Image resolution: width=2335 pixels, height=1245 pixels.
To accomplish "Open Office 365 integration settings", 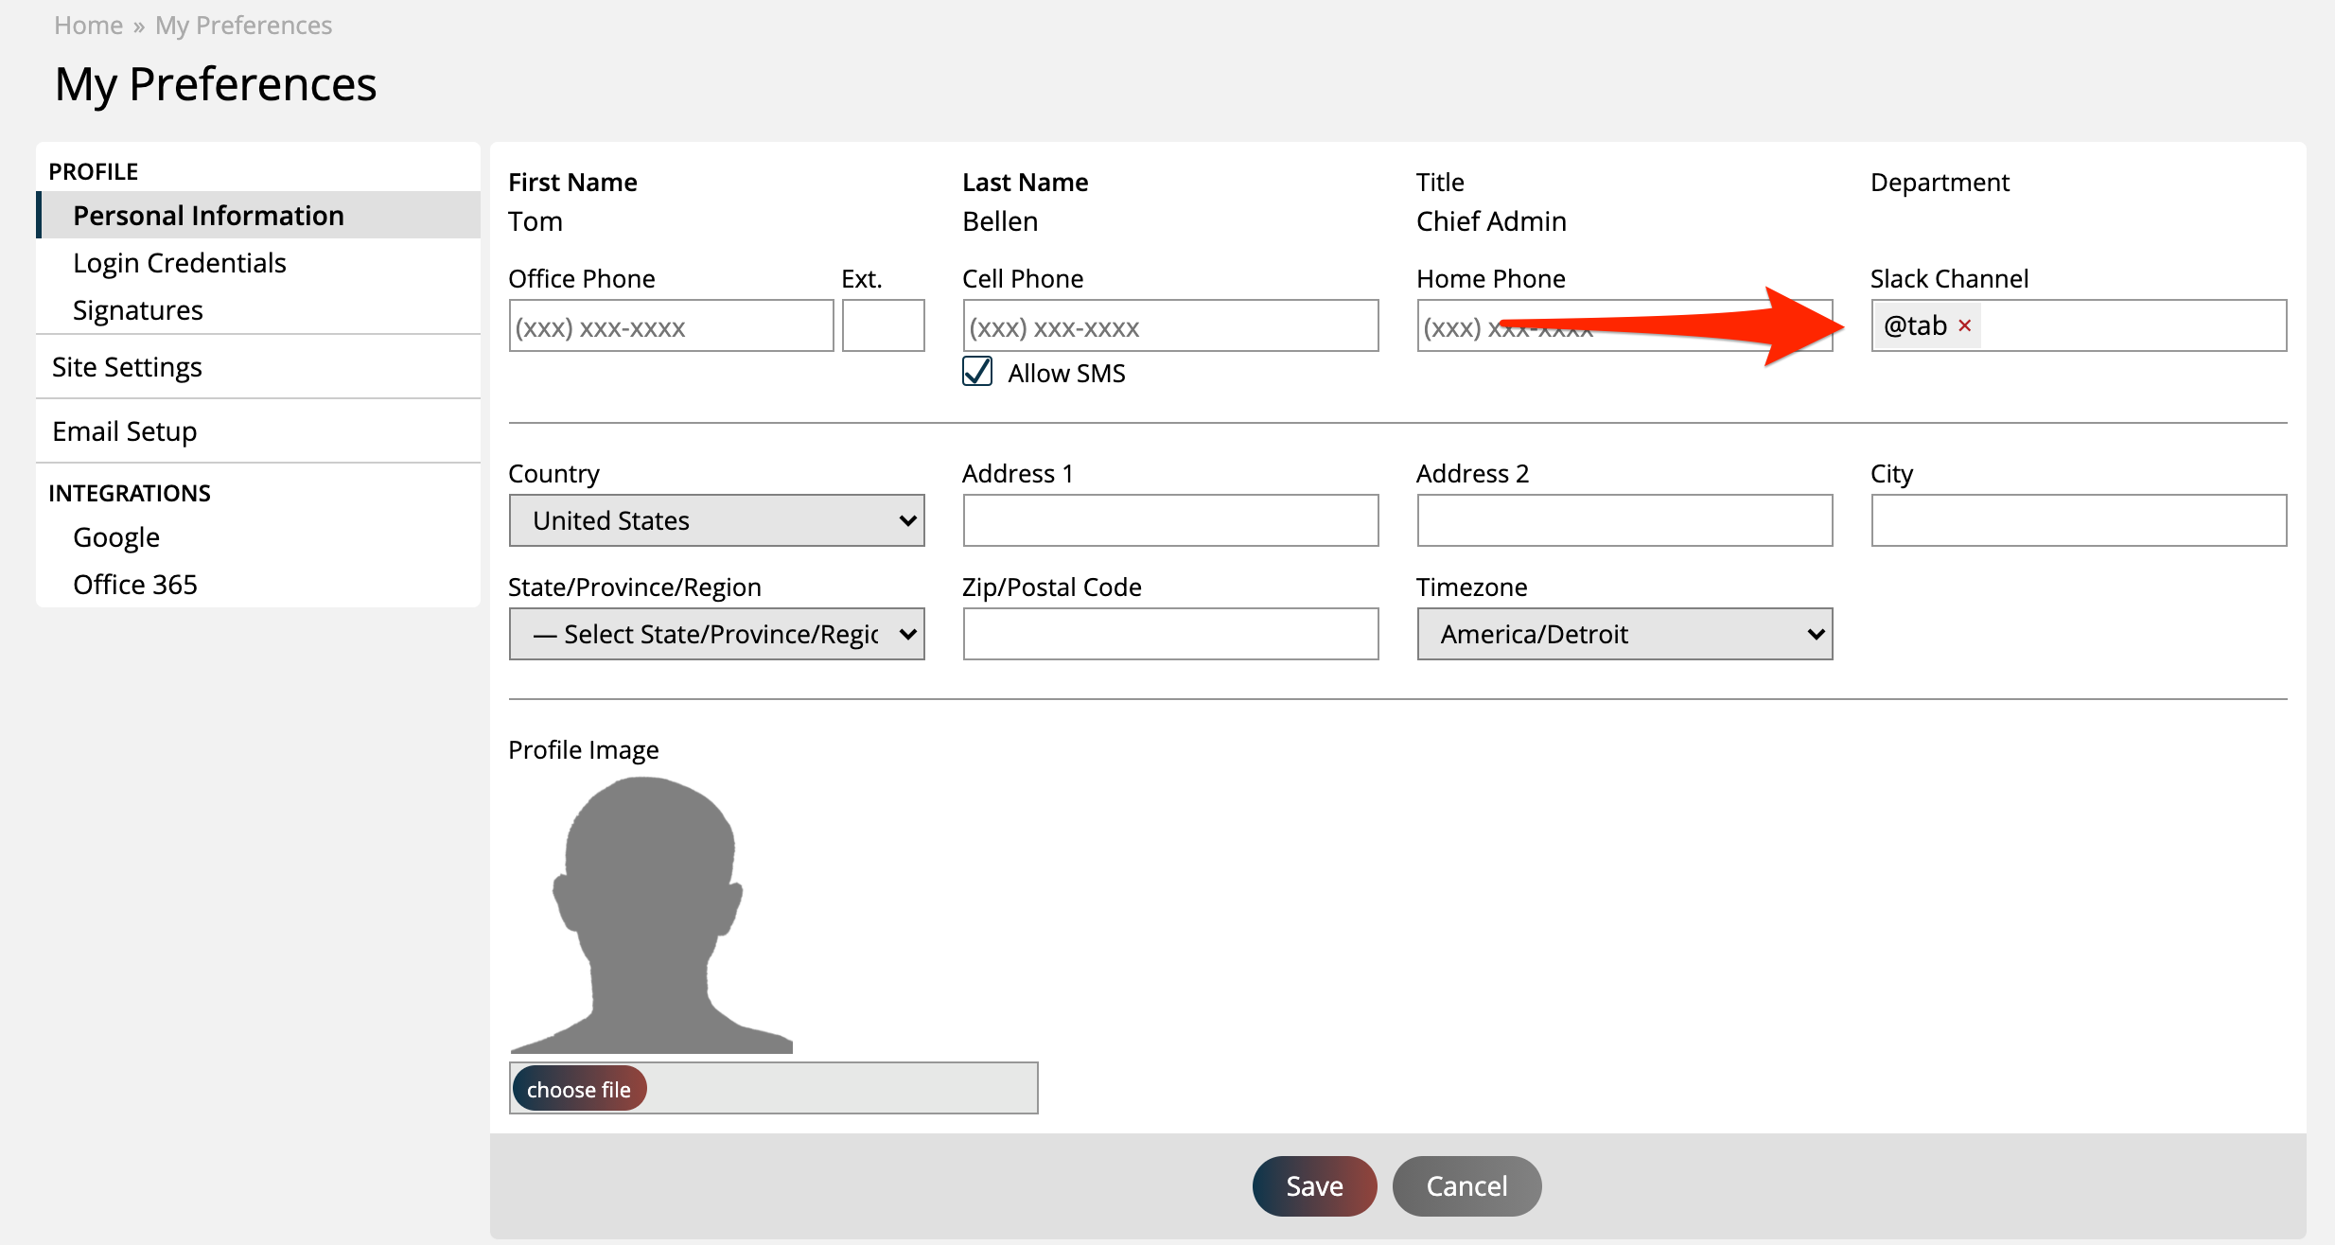I will (x=134, y=585).
